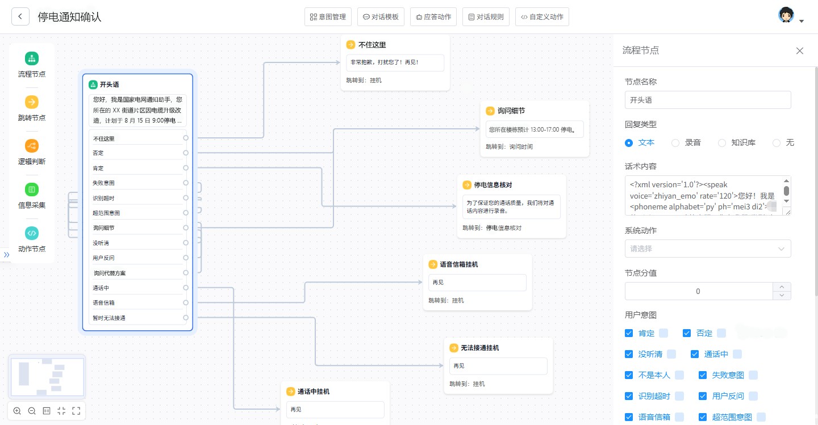Screen dimensions: 818x425
Task: Open the user avatar dropdown menu
Action: (x=791, y=16)
